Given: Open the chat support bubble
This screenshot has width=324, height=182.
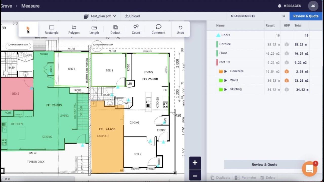Looking at the screenshot, I should [310, 169].
